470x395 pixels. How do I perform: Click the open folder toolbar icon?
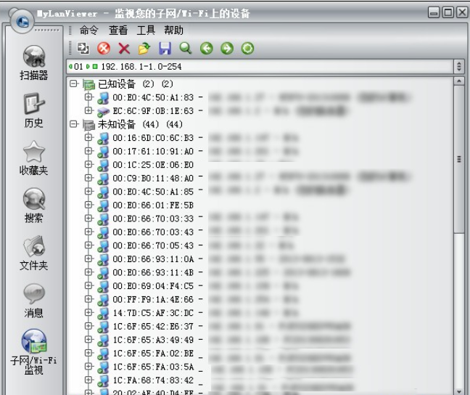(x=144, y=49)
